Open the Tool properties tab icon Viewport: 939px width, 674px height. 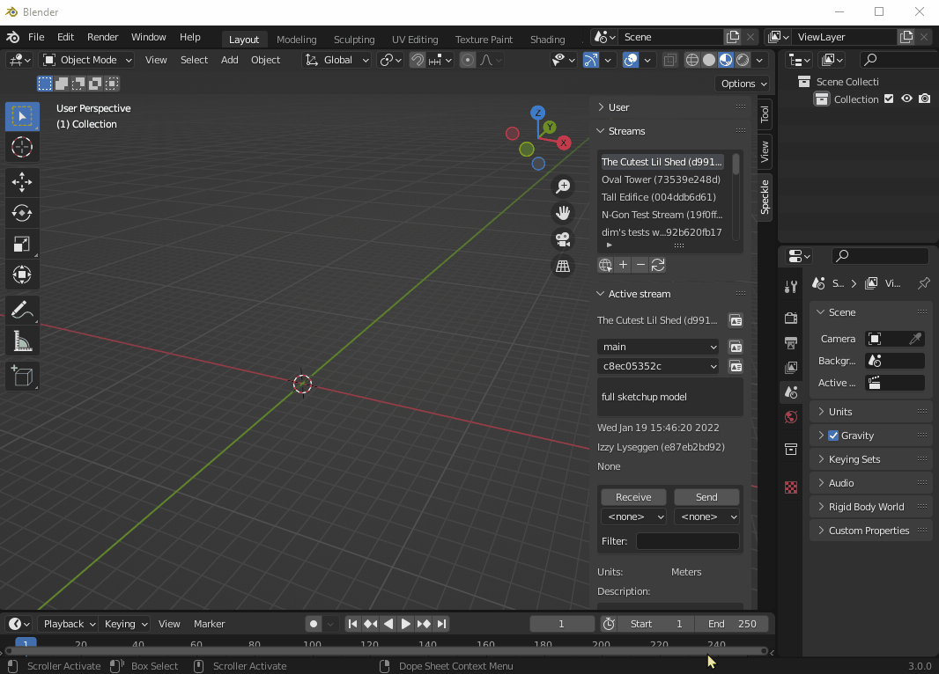click(x=790, y=287)
